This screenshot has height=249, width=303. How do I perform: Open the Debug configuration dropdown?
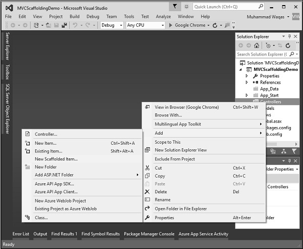pyautogui.click(x=111, y=25)
